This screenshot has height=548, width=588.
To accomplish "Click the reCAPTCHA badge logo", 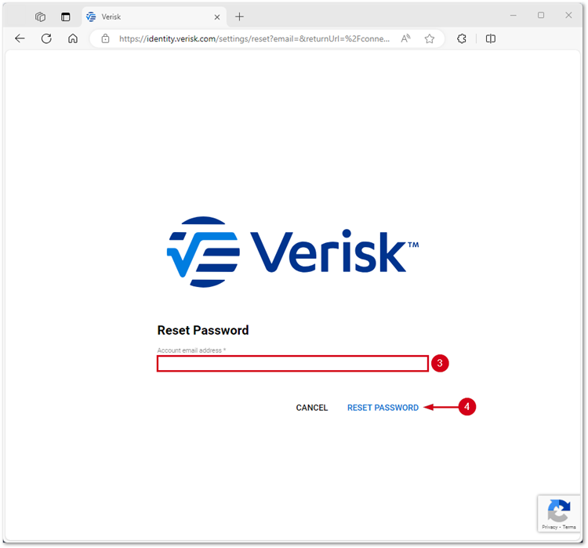I will [559, 510].
